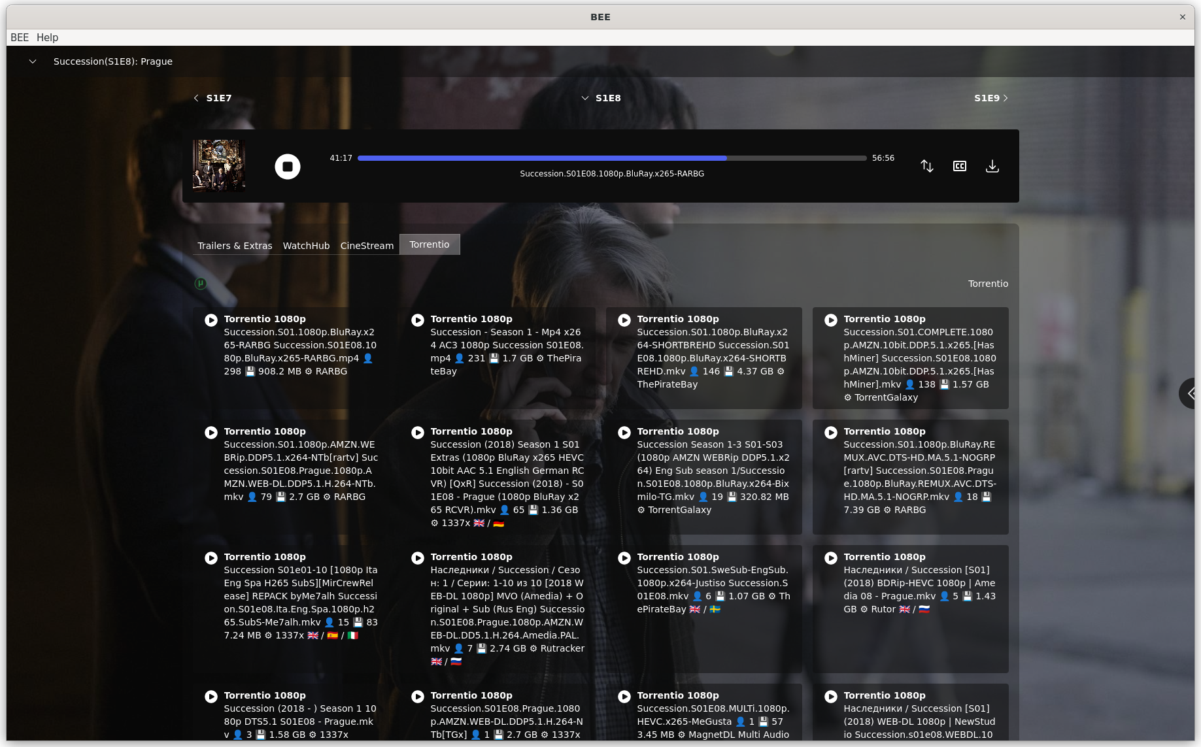The height and width of the screenshot is (747, 1201).
Task: Open the S1E8 episode dropdown
Action: [601, 98]
